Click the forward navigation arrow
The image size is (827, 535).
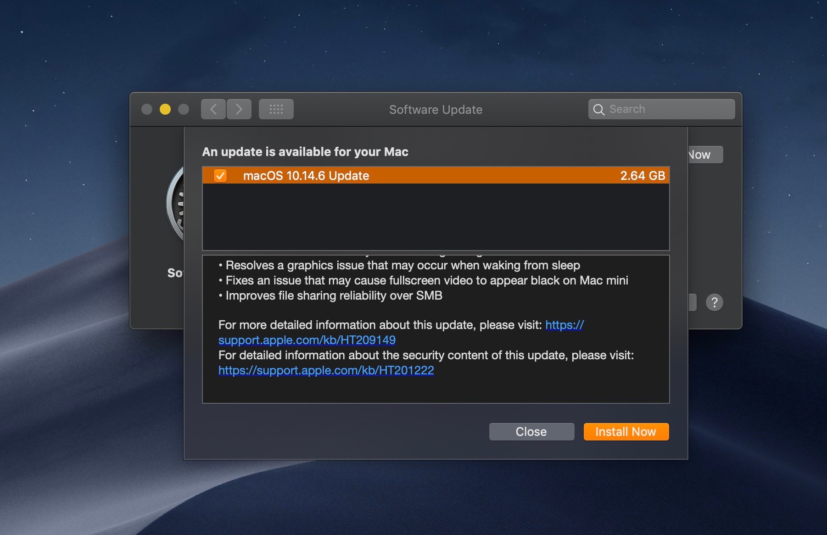click(x=239, y=109)
